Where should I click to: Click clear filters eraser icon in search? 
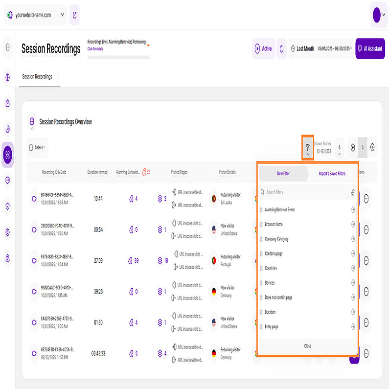[x=353, y=192]
